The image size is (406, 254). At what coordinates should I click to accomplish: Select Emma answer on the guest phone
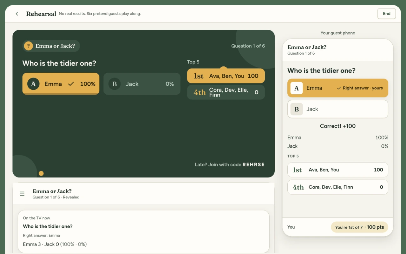(x=338, y=88)
